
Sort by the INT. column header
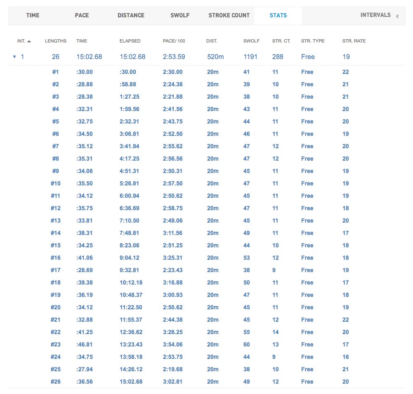pos(21,41)
